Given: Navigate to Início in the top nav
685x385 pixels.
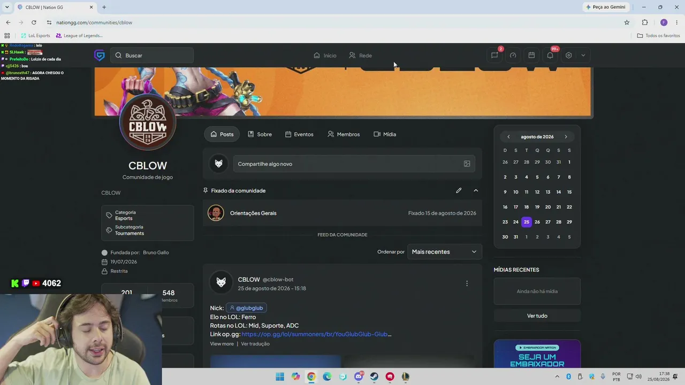Looking at the screenshot, I should tap(325, 55).
